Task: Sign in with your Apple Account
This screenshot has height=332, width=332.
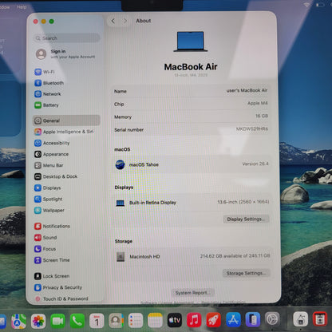Action: coord(65,53)
